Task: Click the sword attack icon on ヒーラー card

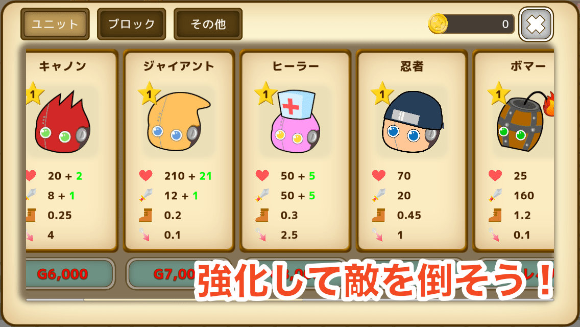Action: (x=262, y=195)
